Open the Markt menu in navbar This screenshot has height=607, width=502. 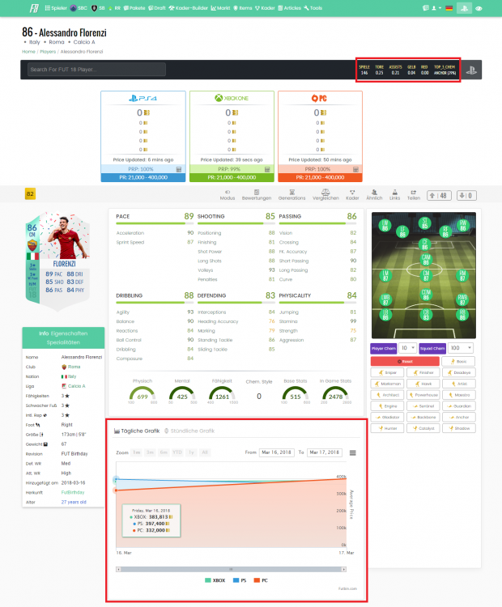coord(220,8)
